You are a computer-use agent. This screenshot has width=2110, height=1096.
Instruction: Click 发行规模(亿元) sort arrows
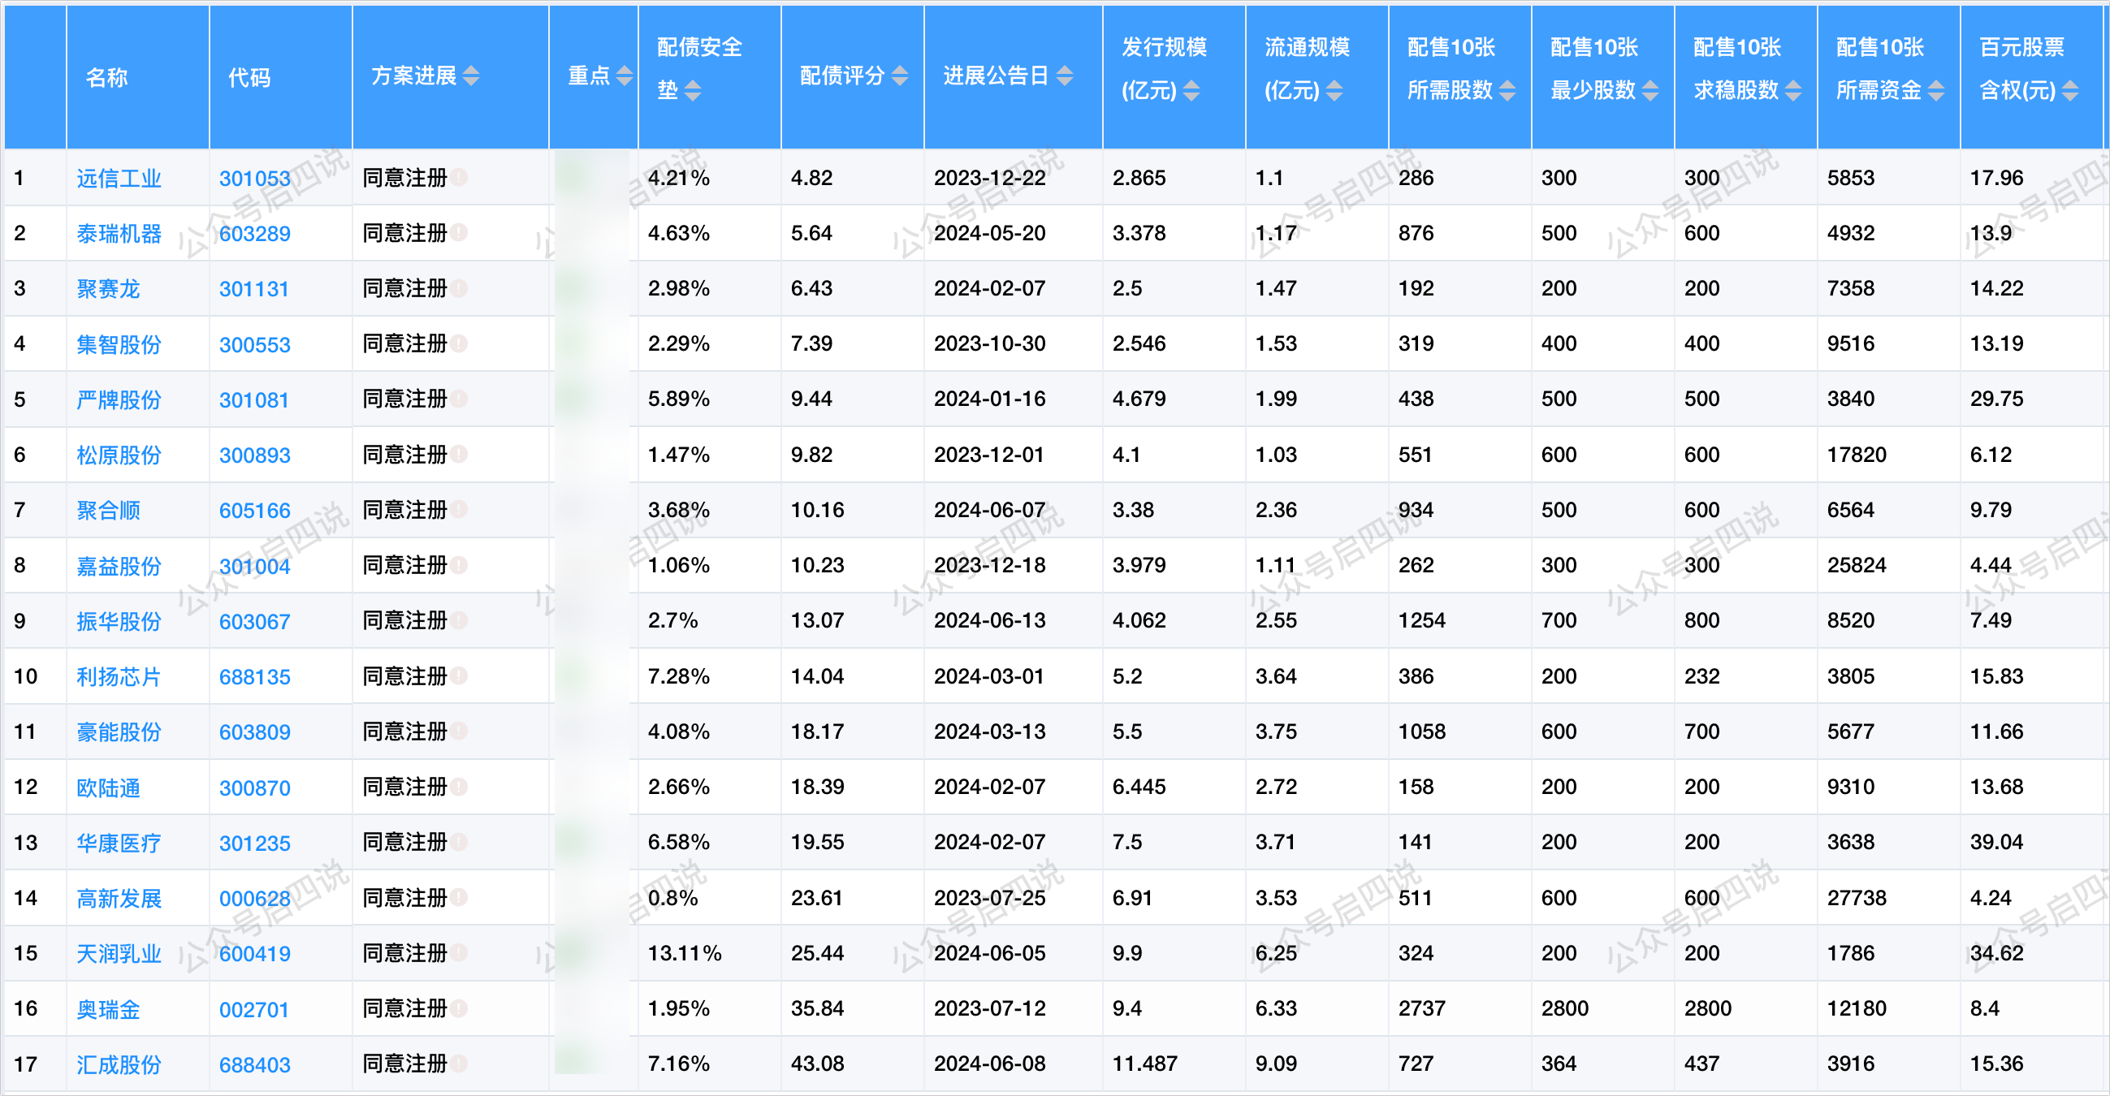tap(1191, 91)
